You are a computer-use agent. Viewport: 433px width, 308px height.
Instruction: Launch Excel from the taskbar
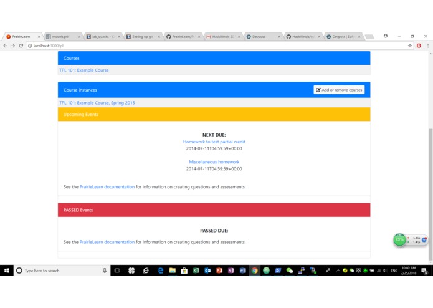click(196, 271)
